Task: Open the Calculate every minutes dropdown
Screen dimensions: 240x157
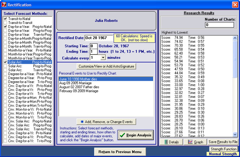Action: [103, 58]
